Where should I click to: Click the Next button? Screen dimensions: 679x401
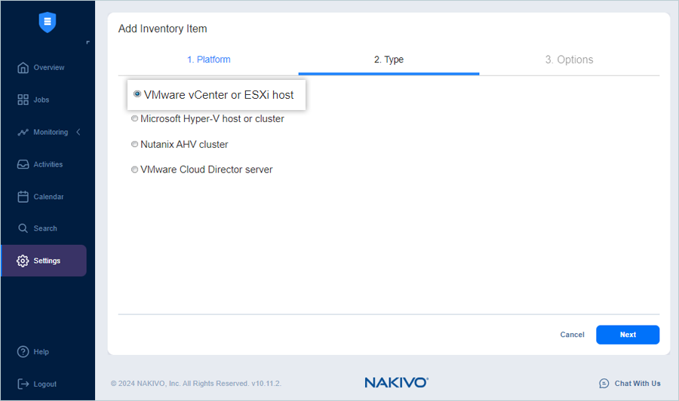(x=628, y=335)
